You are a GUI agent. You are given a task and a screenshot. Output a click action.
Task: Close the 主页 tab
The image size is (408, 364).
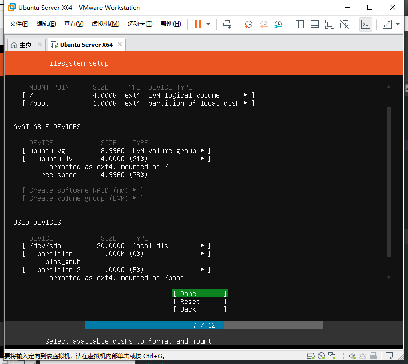40,44
